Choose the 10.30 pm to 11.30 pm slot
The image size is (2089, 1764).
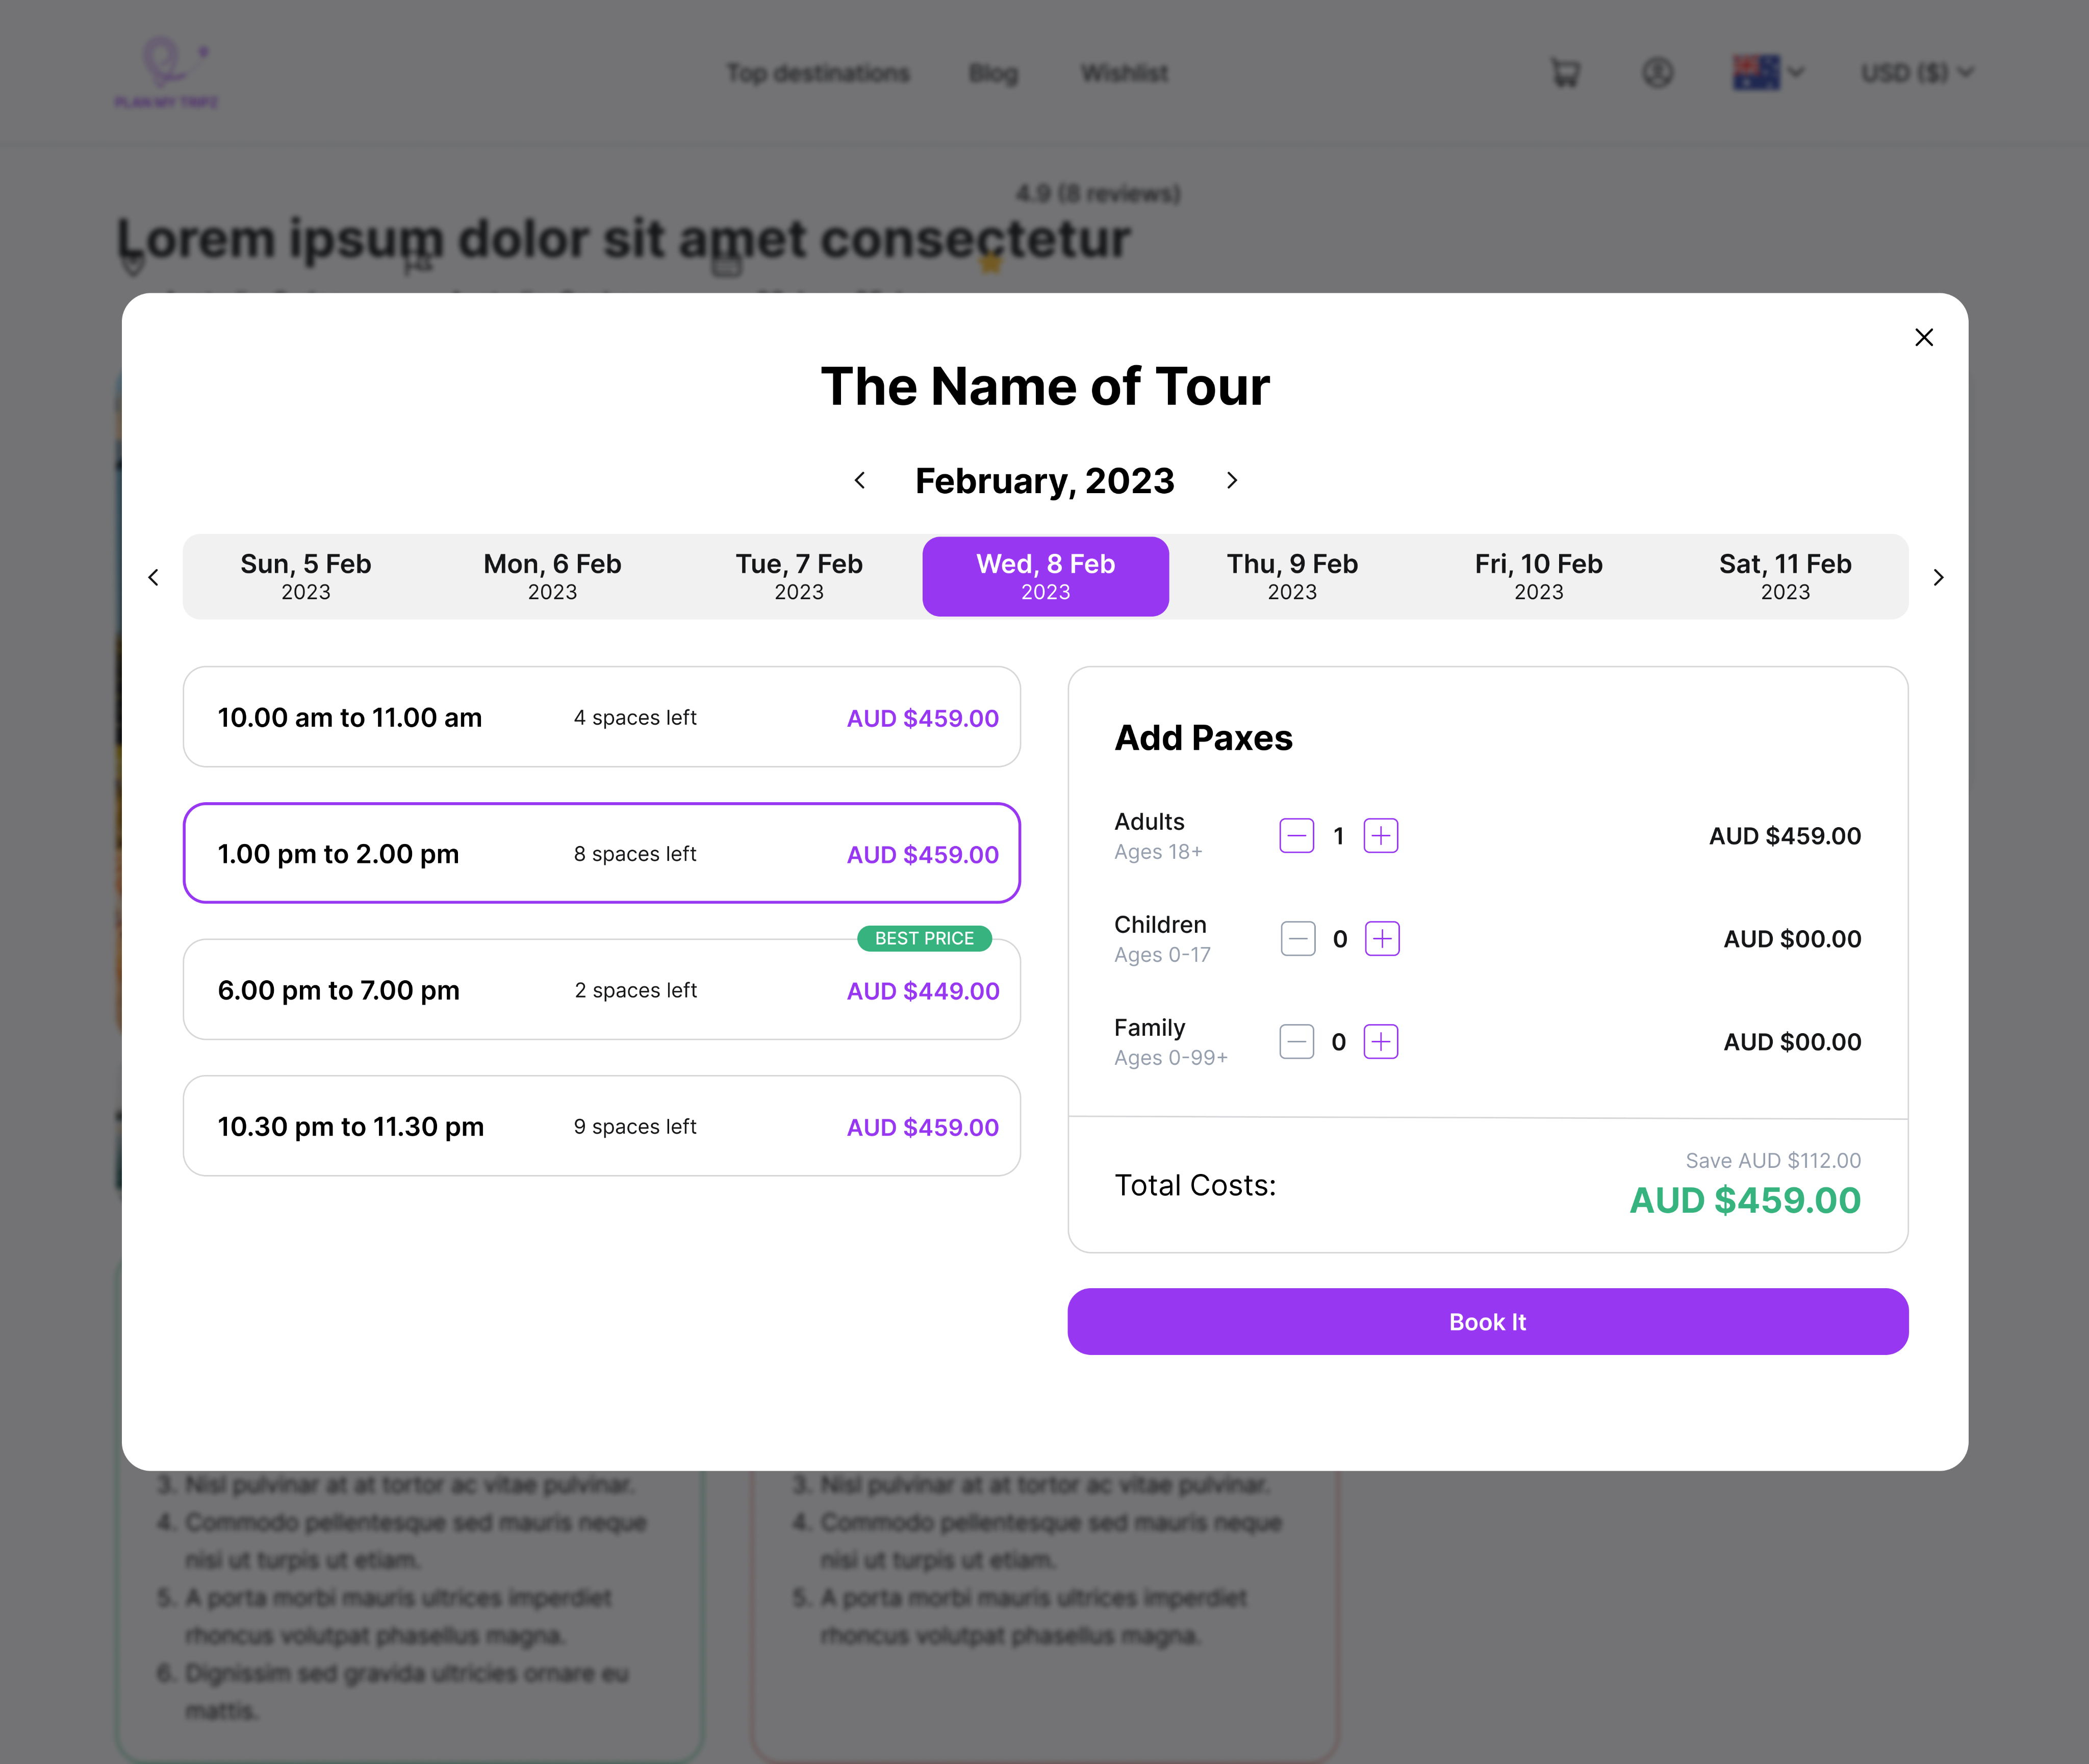click(601, 1126)
